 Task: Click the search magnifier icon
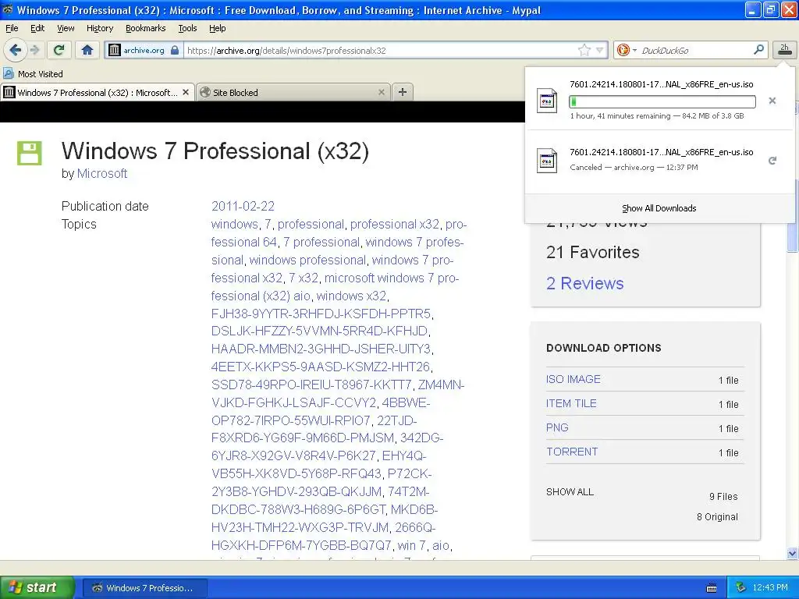click(758, 50)
